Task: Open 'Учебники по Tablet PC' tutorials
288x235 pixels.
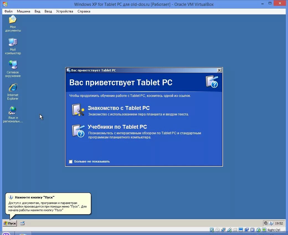Action: coord(117,127)
